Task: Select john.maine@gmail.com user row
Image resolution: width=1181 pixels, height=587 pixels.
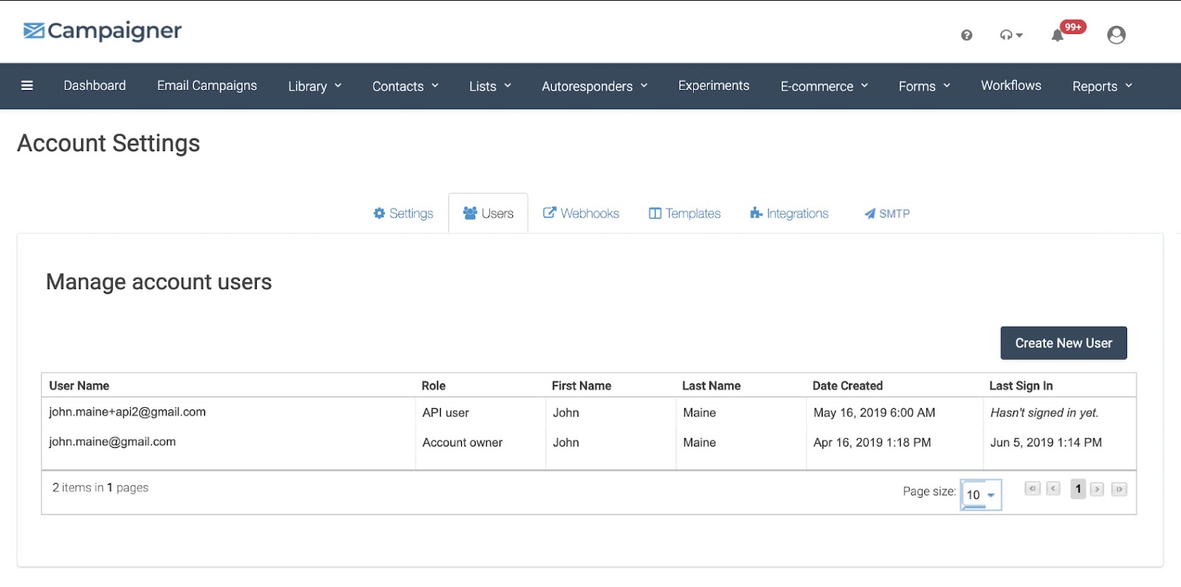Action: pyautogui.click(x=589, y=442)
